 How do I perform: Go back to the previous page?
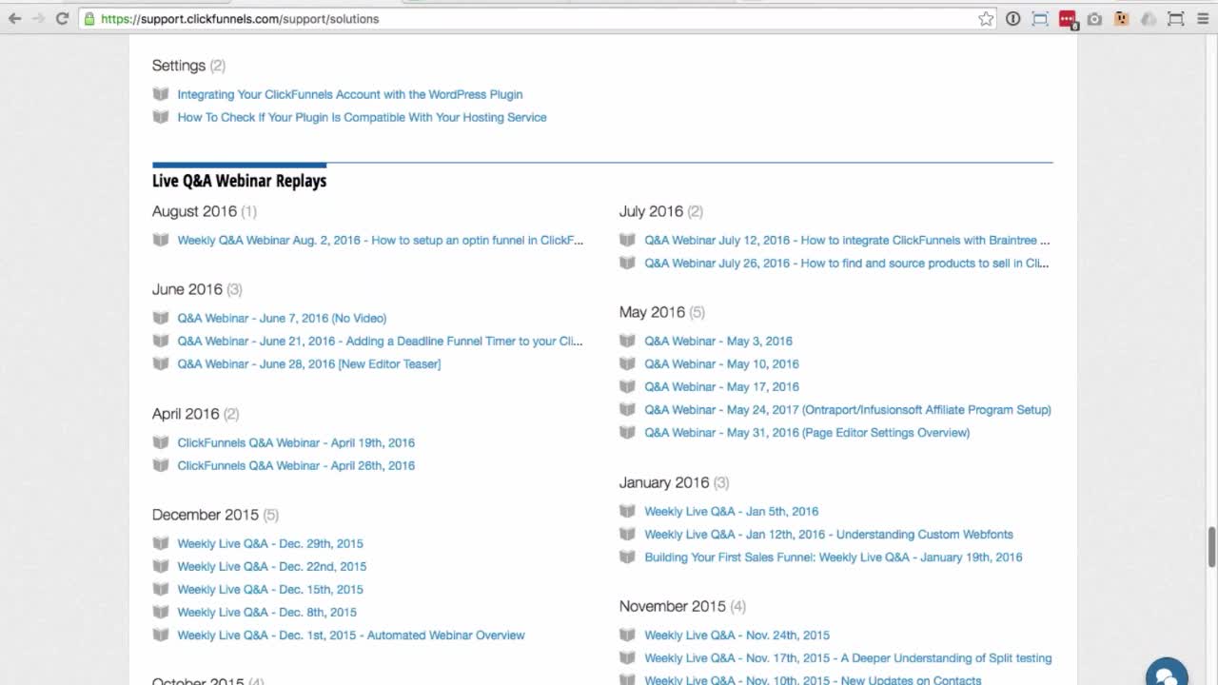(14, 18)
